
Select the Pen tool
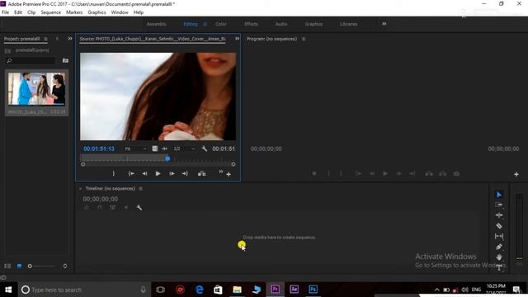coord(499,247)
